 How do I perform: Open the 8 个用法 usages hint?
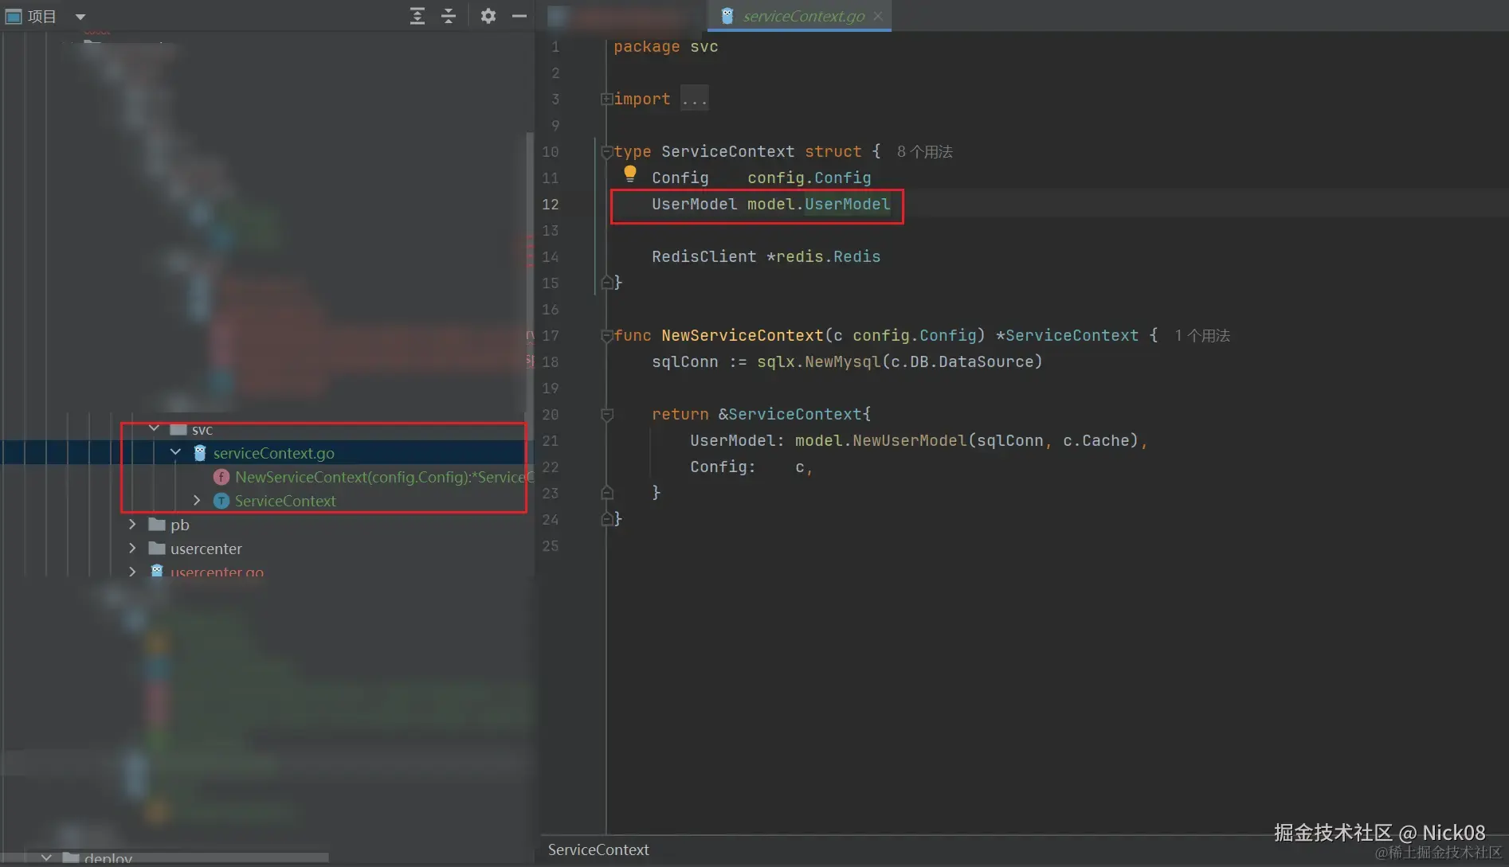(924, 151)
